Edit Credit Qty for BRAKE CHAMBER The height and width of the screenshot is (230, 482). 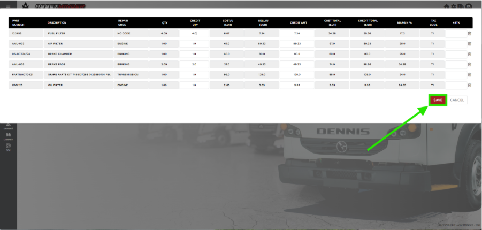click(x=194, y=54)
